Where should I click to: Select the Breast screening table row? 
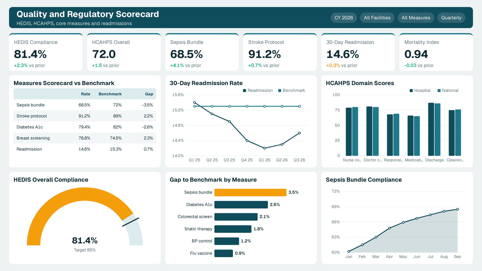tap(85, 138)
